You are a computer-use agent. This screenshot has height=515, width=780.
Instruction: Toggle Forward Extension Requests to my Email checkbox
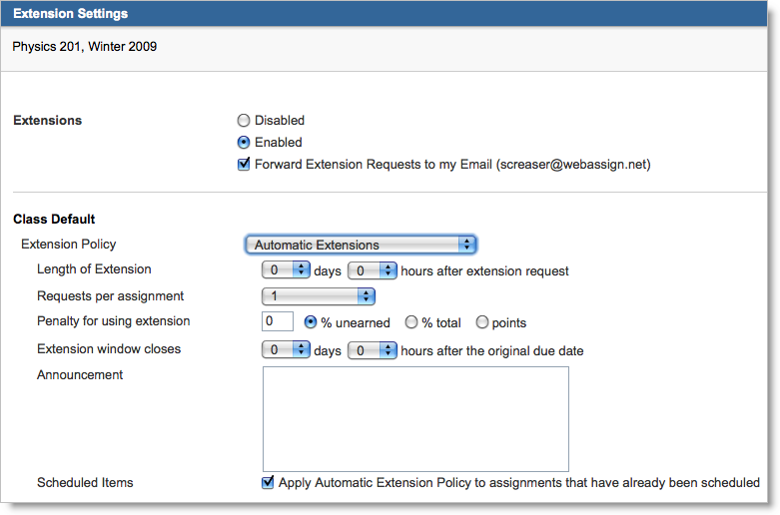pos(243,165)
